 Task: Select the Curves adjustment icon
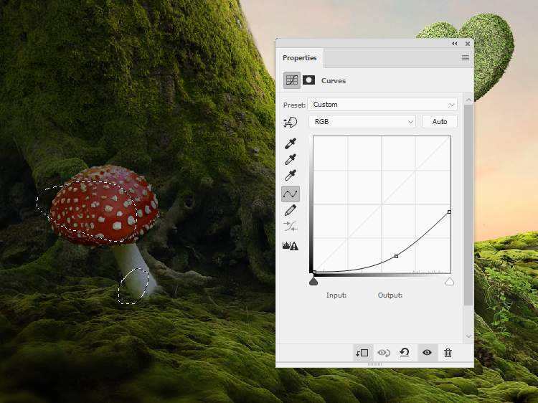tap(292, 80)
